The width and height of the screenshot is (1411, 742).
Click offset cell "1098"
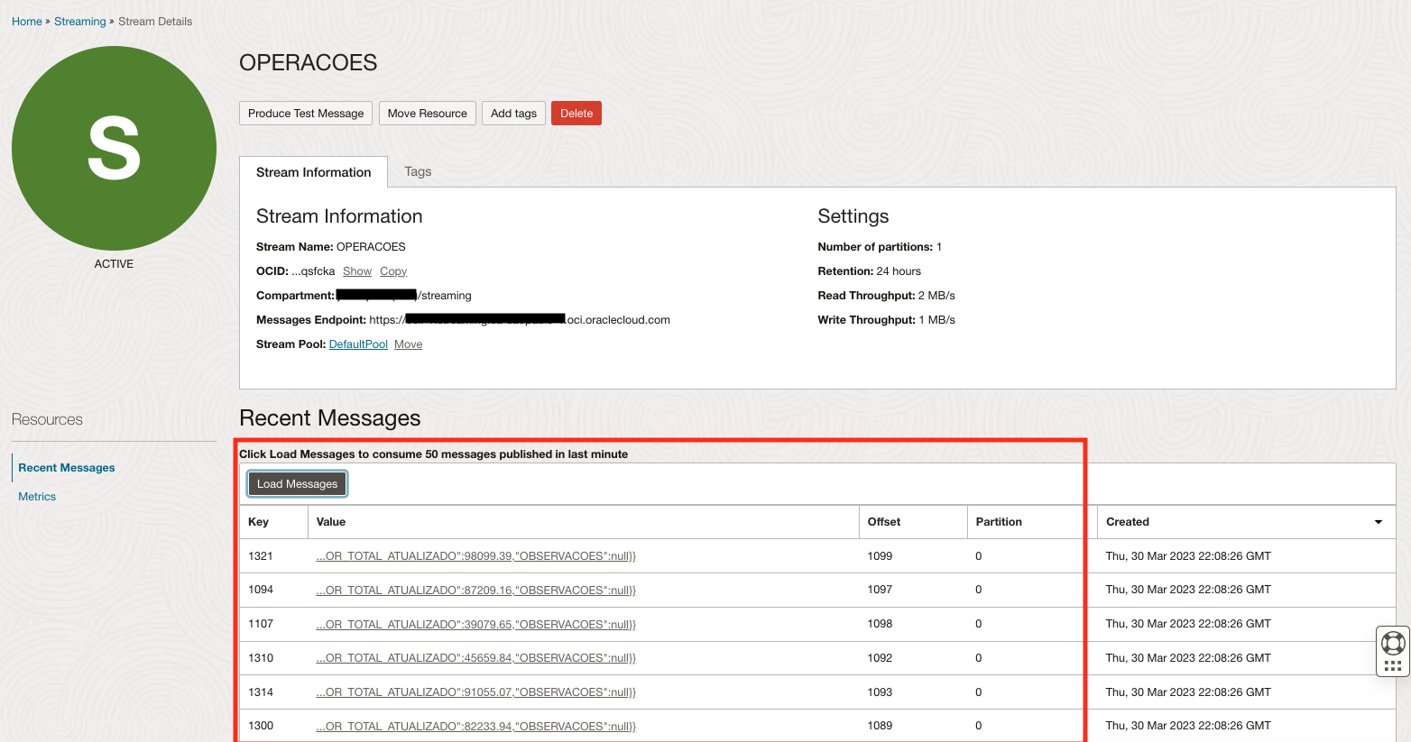pyautogui.click(x=880, y=624)
